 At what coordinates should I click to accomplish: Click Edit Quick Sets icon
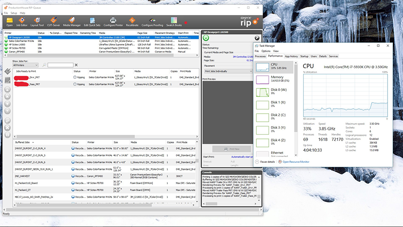click(x=92, y=20)
